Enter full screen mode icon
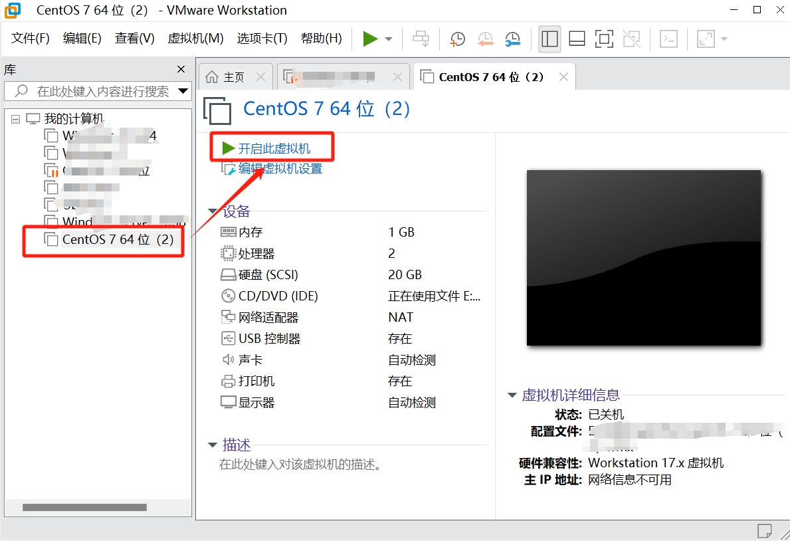 604,39
